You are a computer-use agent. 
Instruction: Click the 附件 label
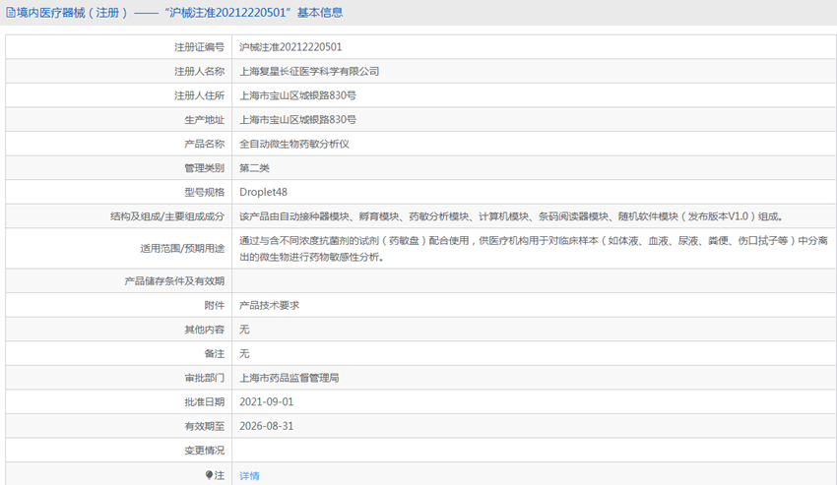point(215,305)
